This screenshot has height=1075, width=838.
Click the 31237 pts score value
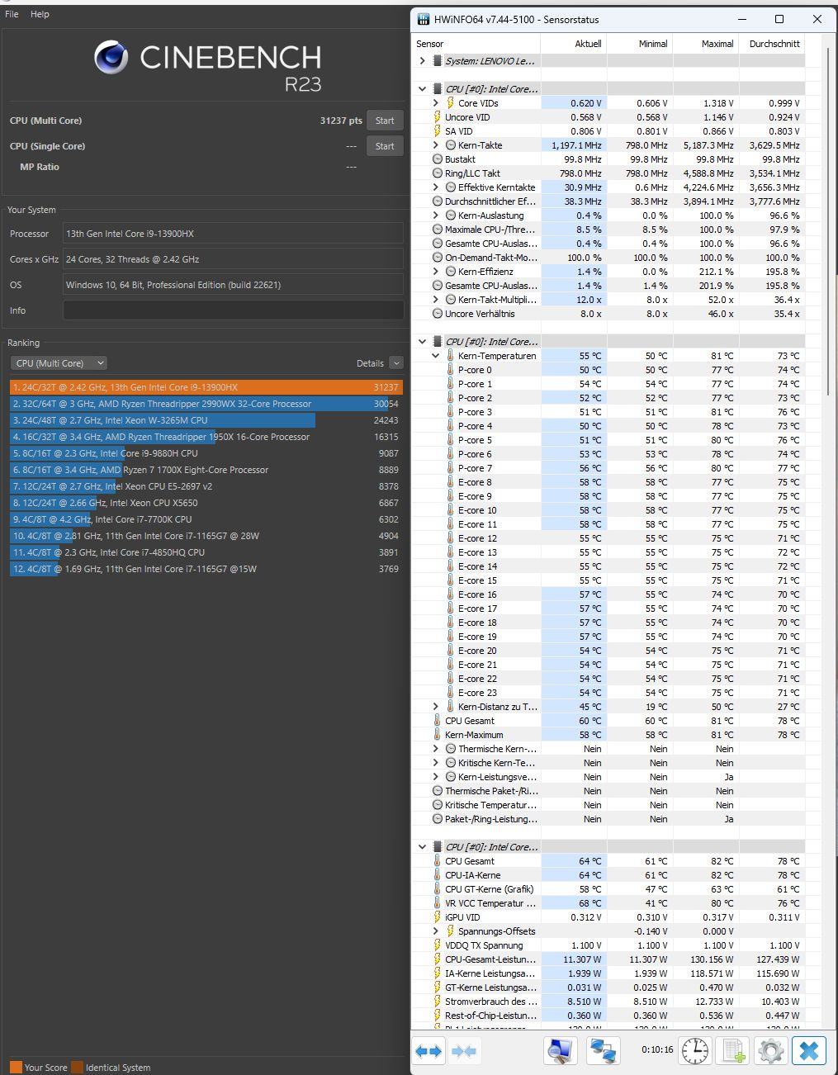[x=341, y=121]
